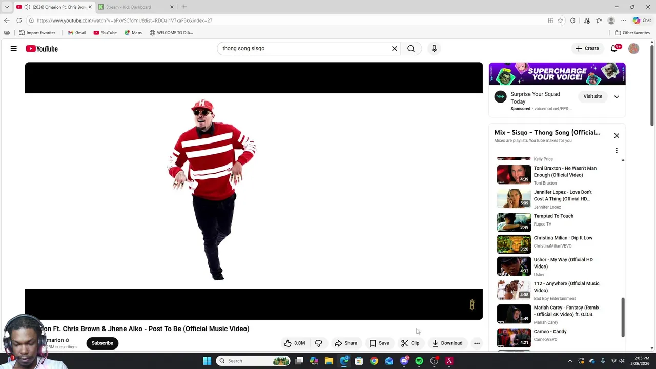This screenshot has height=369, width=656.
Task: Open the WELCOME TO DIA bookmark
Action: pos(171,33)
